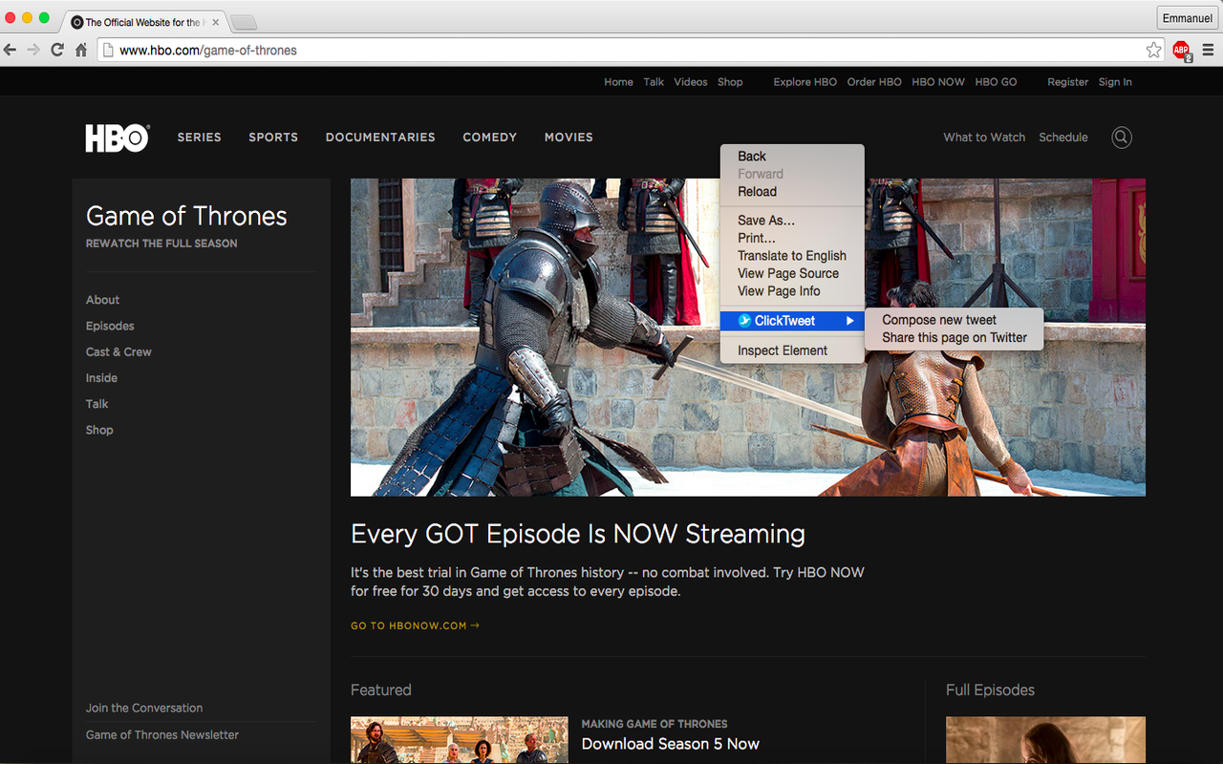Bookmark this page with the star icon
1223x764 pixels.
click(1154, 50)
